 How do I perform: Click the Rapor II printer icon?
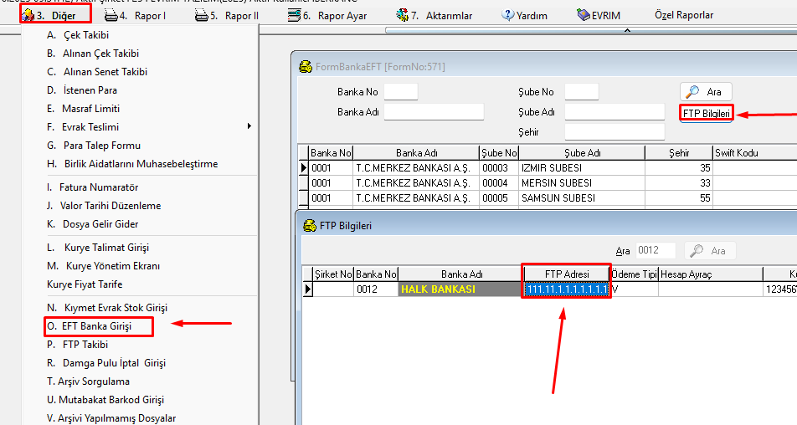tap(202, 15)
